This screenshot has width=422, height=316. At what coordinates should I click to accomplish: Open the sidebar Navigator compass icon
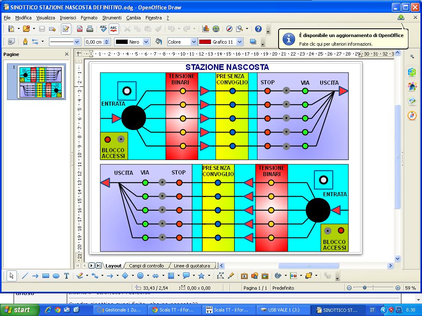[x=412, y=116]
